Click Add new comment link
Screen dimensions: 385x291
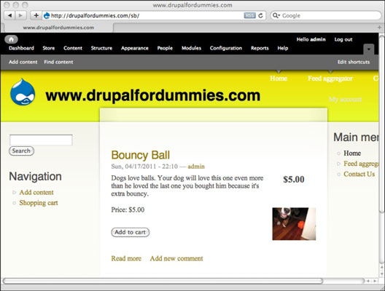click(176, 258)
